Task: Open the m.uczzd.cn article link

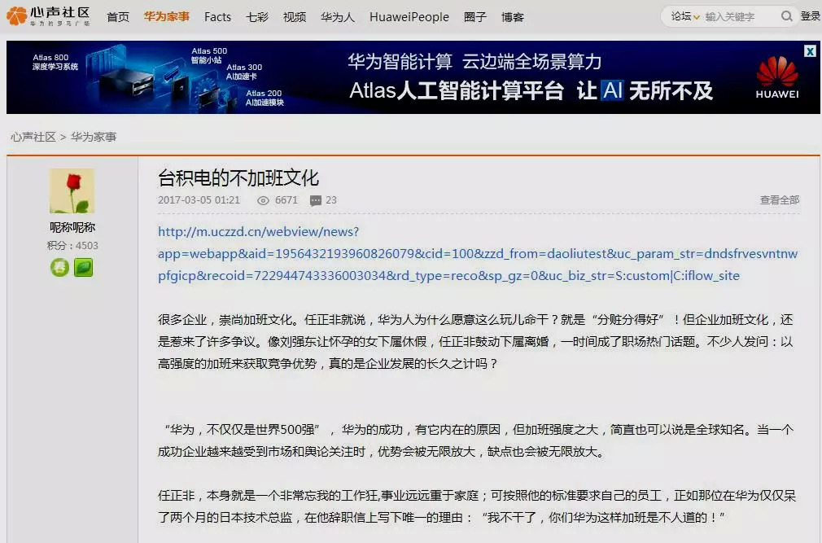Action: click(478, 254)
